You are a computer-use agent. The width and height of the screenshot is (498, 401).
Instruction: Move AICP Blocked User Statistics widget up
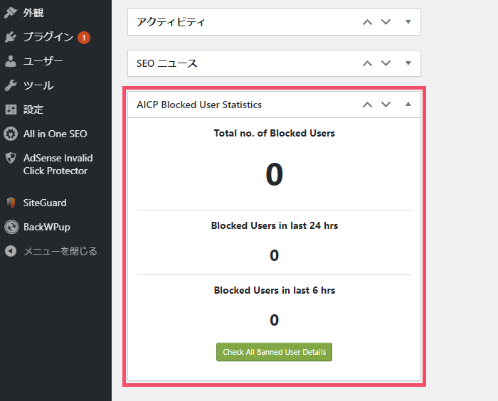pos(368,105)
